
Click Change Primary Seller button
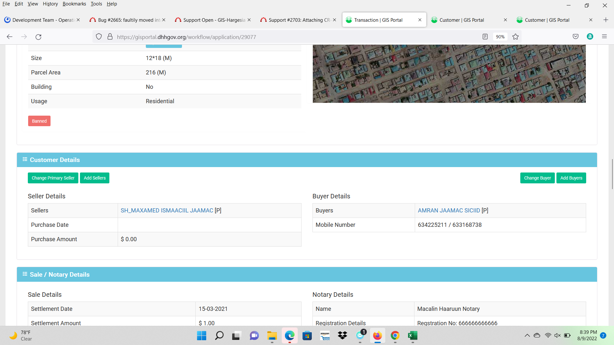53,178
